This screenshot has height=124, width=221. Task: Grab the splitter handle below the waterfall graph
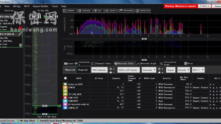point(144,60)
